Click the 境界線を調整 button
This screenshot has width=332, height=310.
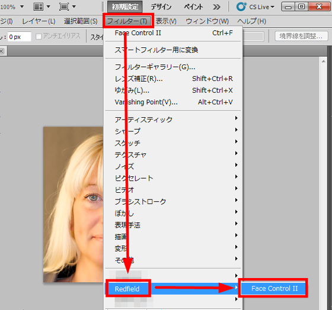(x=301, y=36)
